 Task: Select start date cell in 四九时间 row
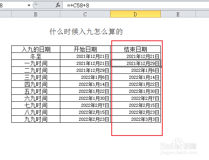point(85,84)
